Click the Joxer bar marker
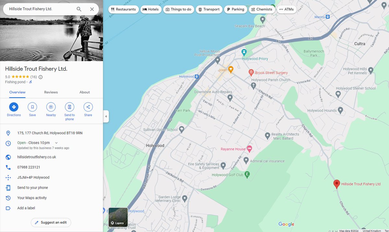Screen dimensions: 389x232 [230, 69]
